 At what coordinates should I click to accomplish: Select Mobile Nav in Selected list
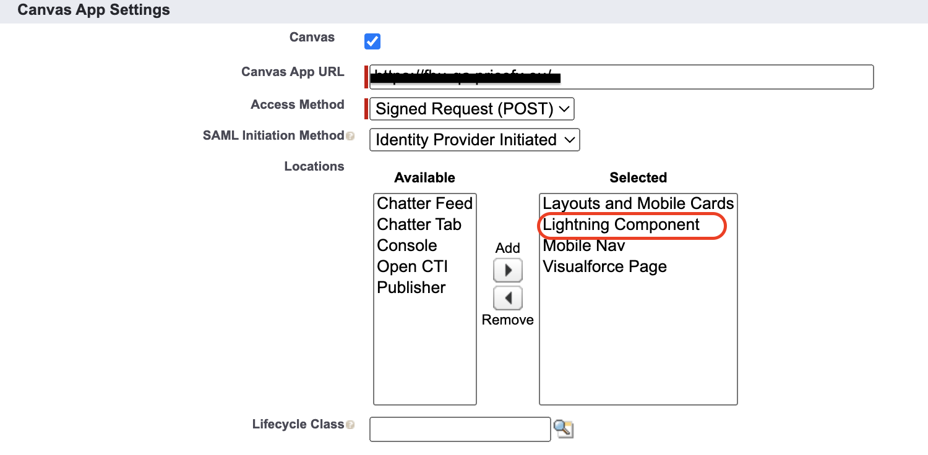584,245
